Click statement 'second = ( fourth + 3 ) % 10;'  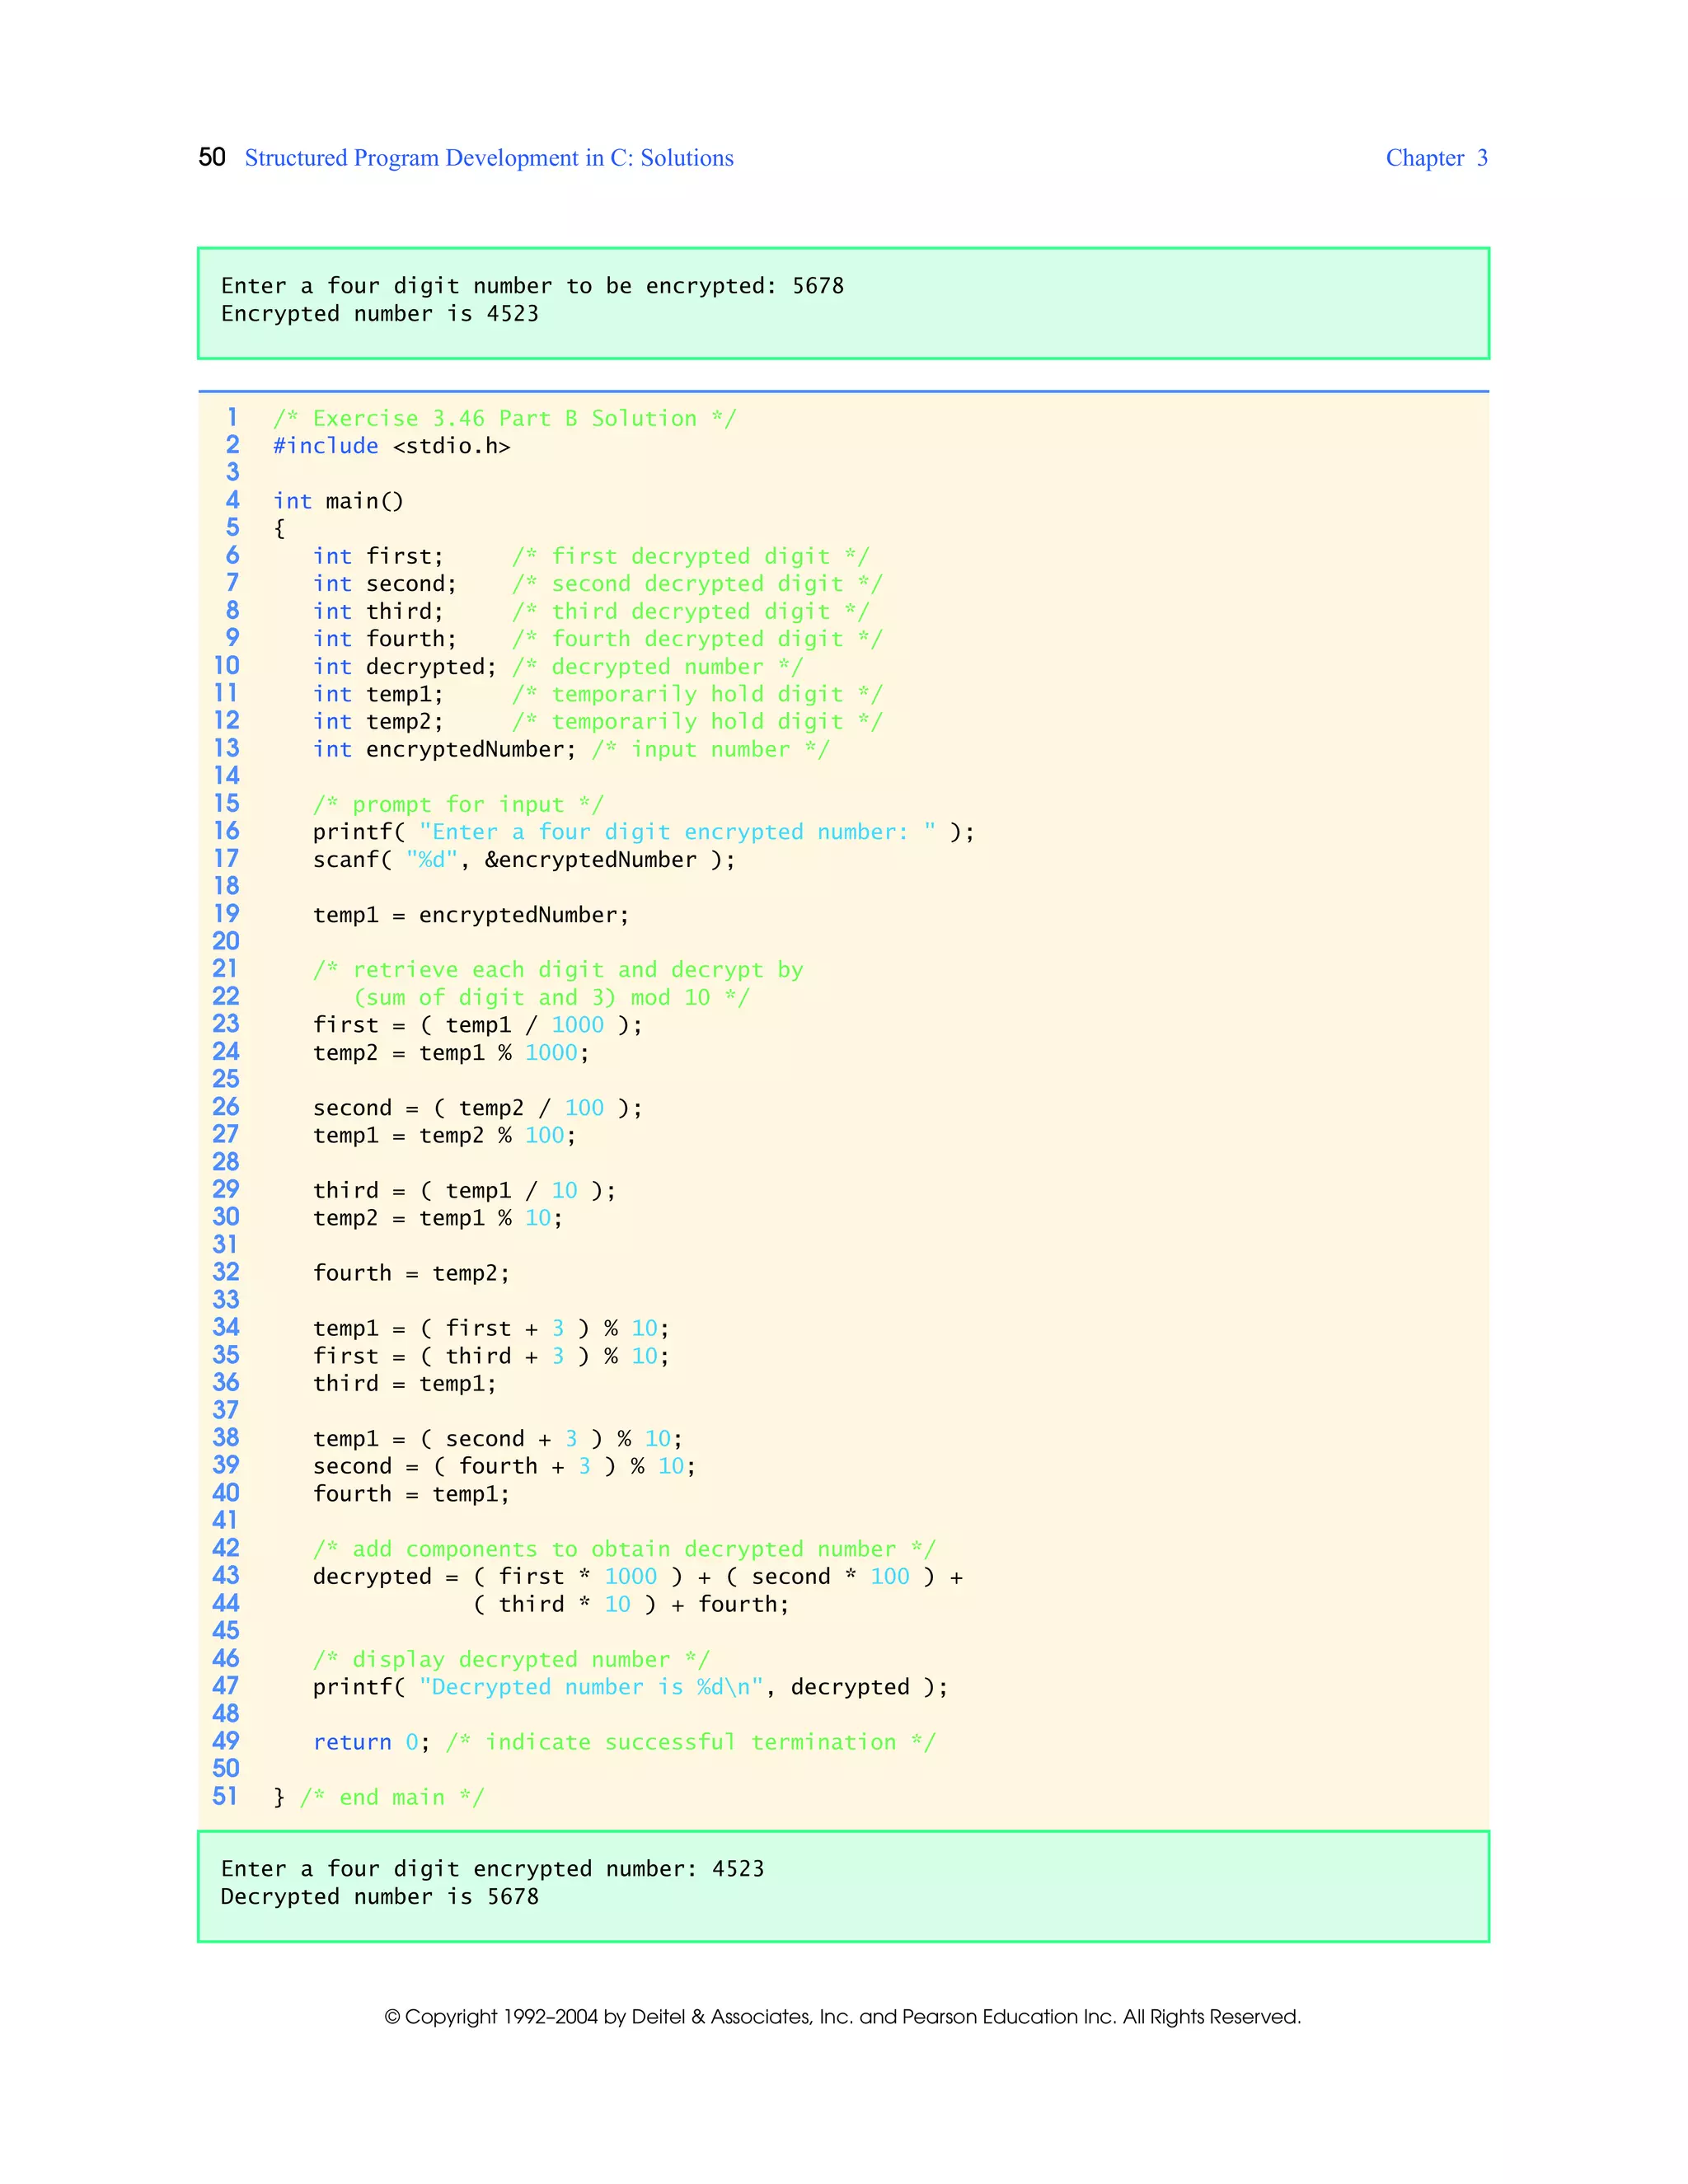(504, 1467)
